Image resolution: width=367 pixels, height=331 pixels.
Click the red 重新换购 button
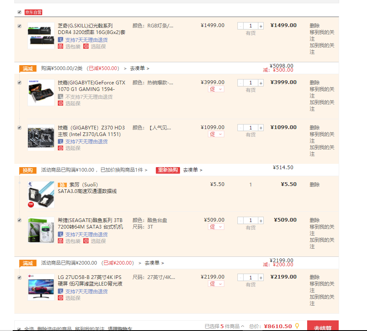click(168, 170)
